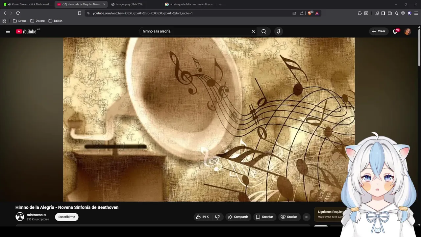This screenshot has width=421, height=237.
Task: Open YouTube notifications bell
Action: [x=395, y=31]
